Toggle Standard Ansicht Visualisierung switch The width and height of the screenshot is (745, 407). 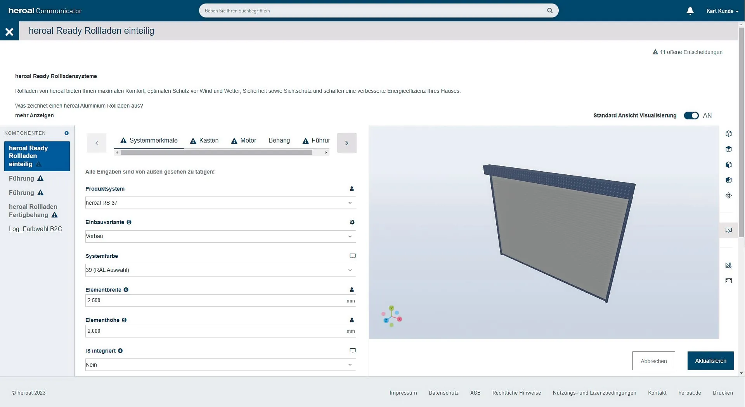691,115
